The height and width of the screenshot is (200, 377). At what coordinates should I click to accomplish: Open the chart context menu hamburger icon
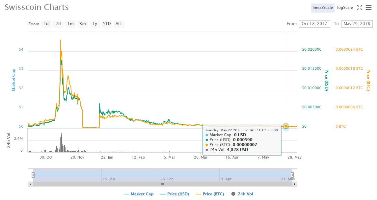pyautogui.click(x=368, y=8)
